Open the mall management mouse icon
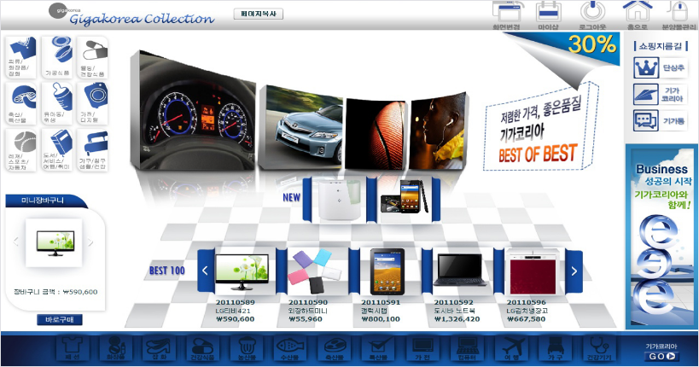This screenshot has width=699, height=367. [x=679, y=15]
